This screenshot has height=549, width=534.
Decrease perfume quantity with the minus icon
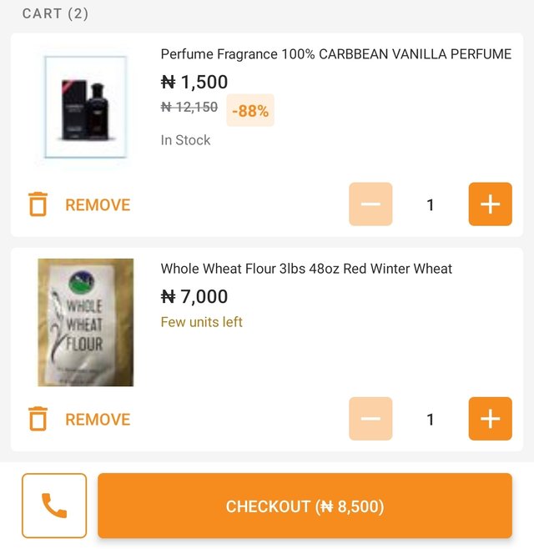(370, 204)
